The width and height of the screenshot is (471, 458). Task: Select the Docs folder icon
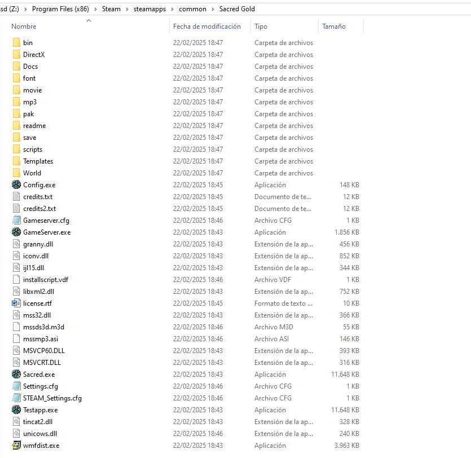(x=16, y=67)
